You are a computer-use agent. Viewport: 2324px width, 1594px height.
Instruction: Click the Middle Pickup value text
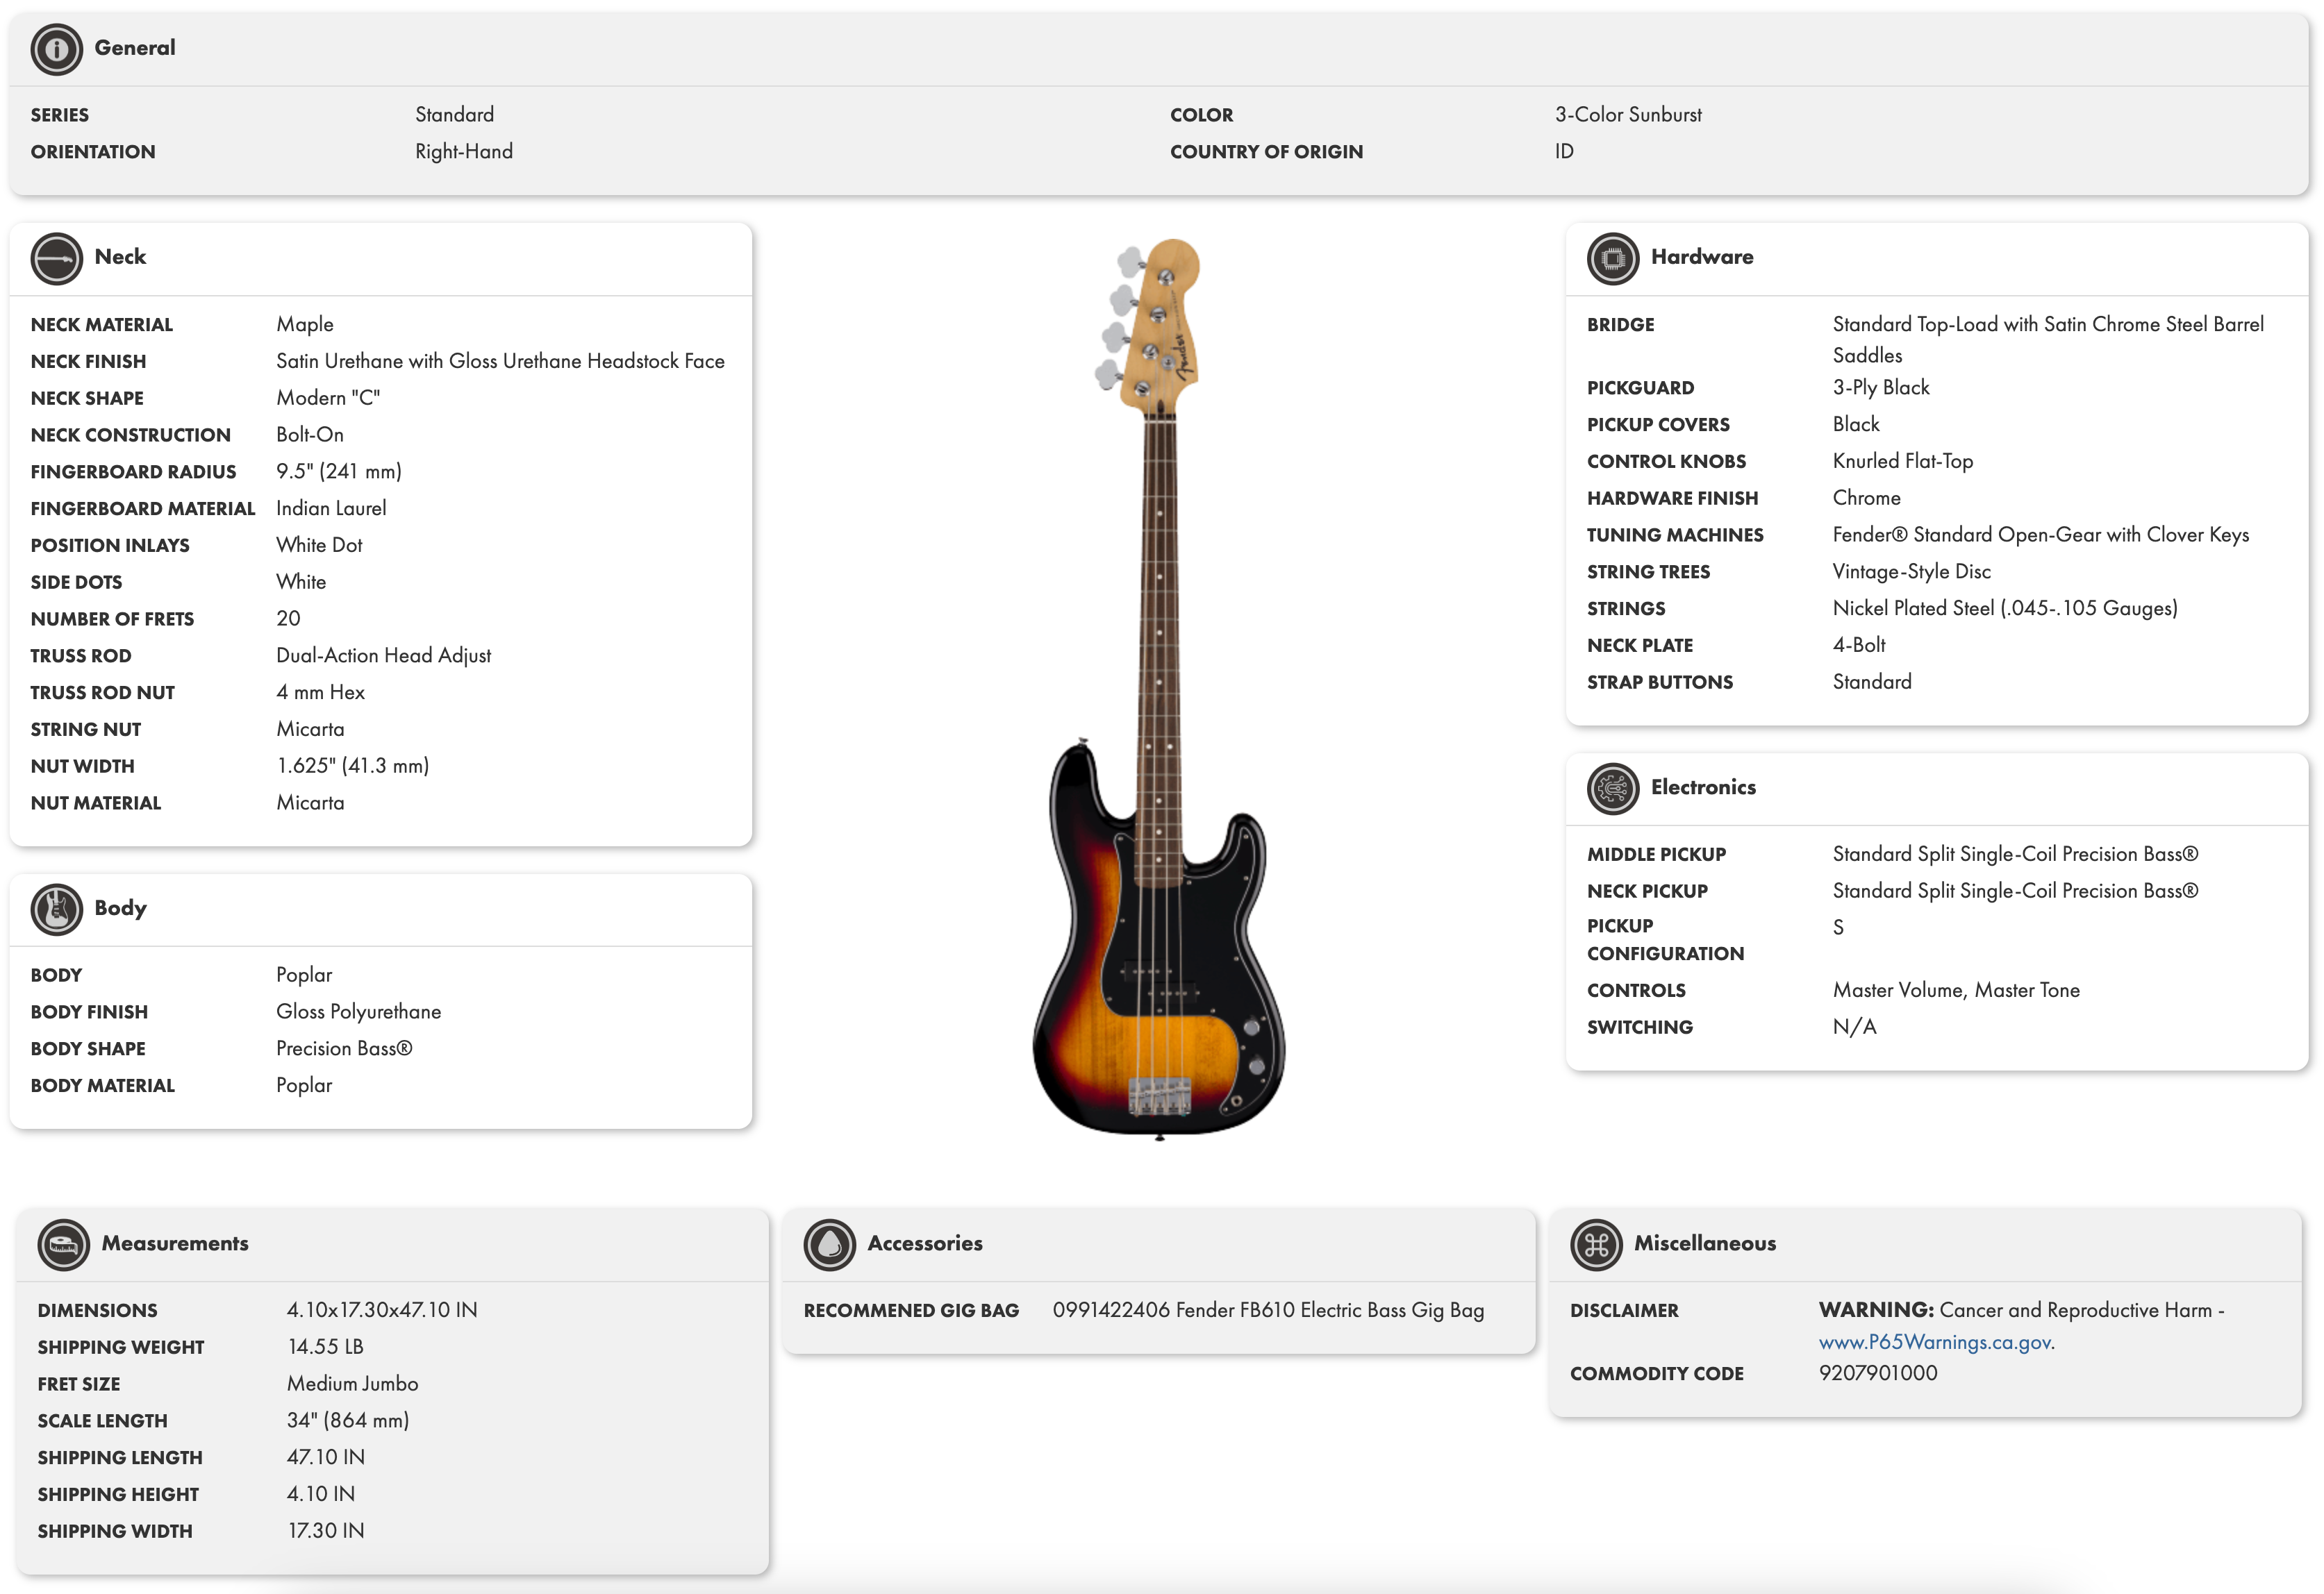[x=2015, y=853]
